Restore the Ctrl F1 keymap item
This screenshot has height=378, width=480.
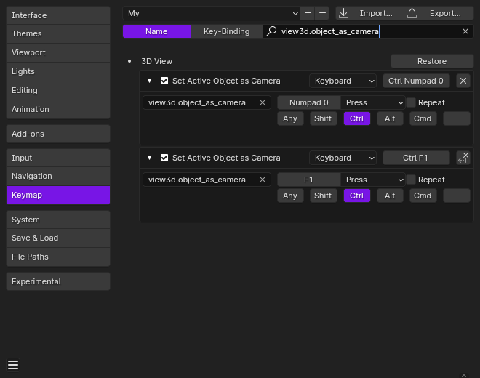(463, 158)
